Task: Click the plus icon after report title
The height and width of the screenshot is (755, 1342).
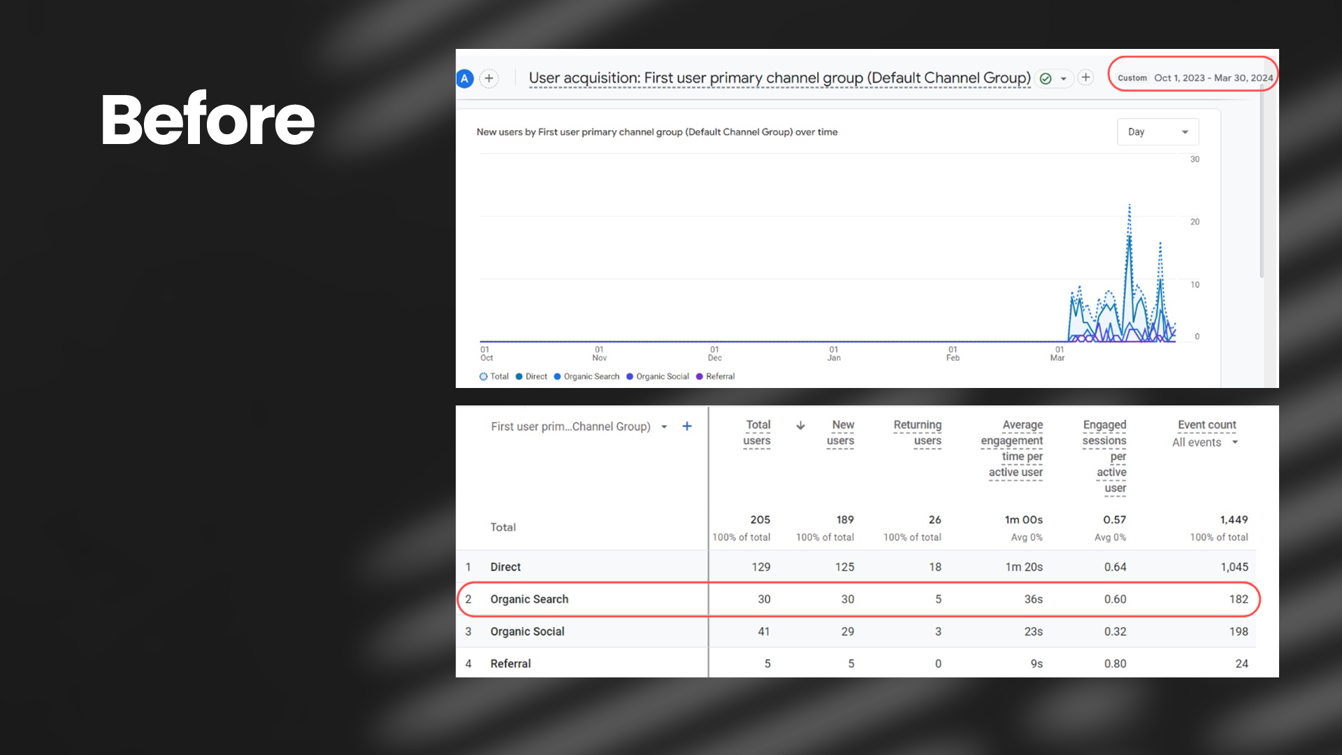Action: click(x=1085, y=78)
